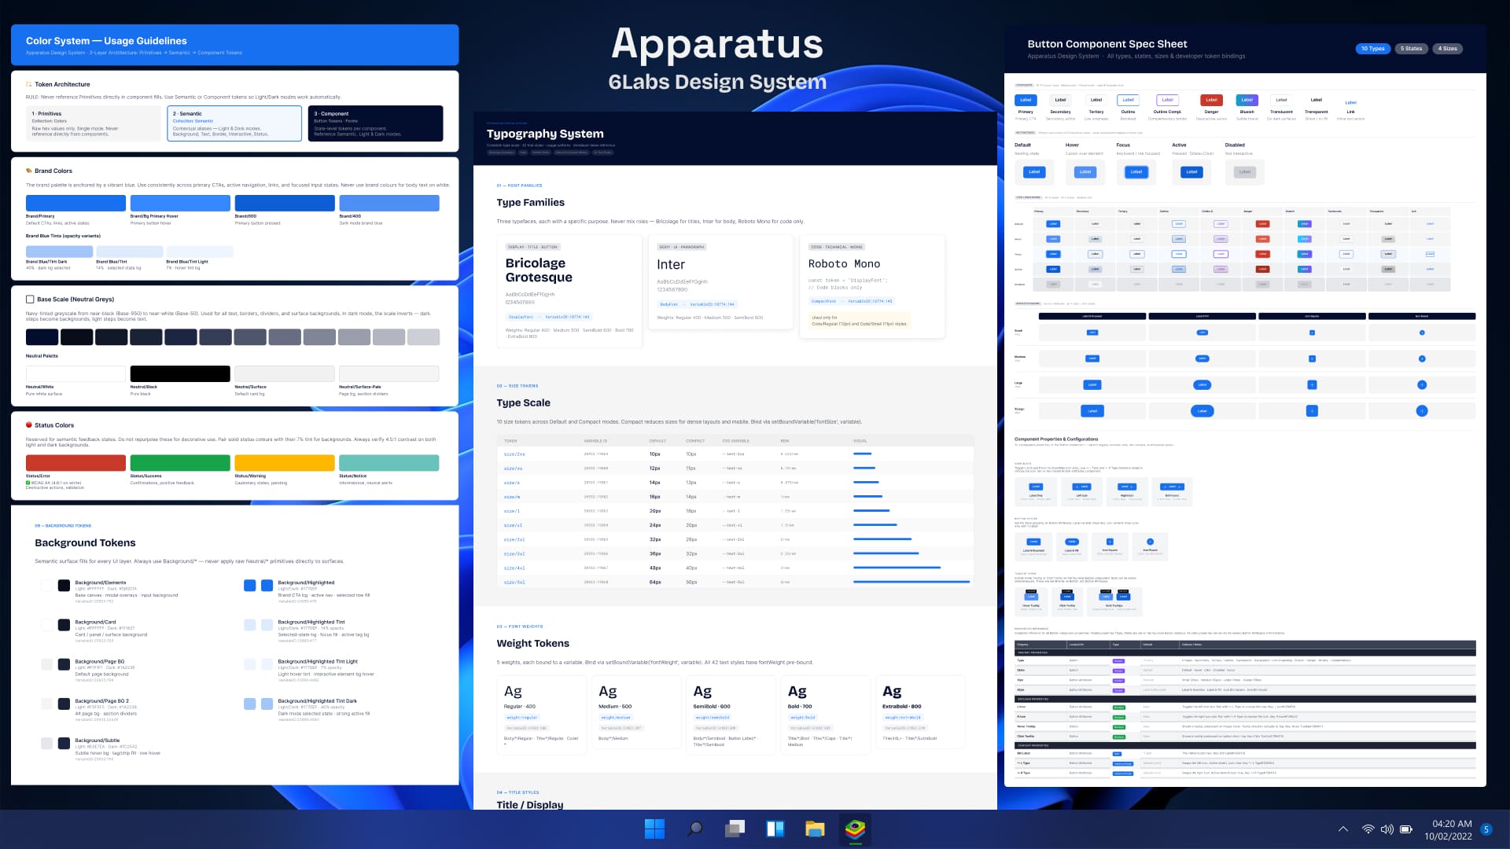Open the Windows Start menu

point(654,829)
